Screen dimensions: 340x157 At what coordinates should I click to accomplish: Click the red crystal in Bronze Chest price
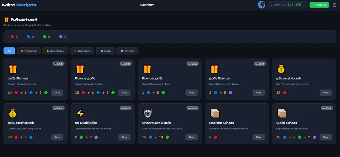tap(215, 137)
